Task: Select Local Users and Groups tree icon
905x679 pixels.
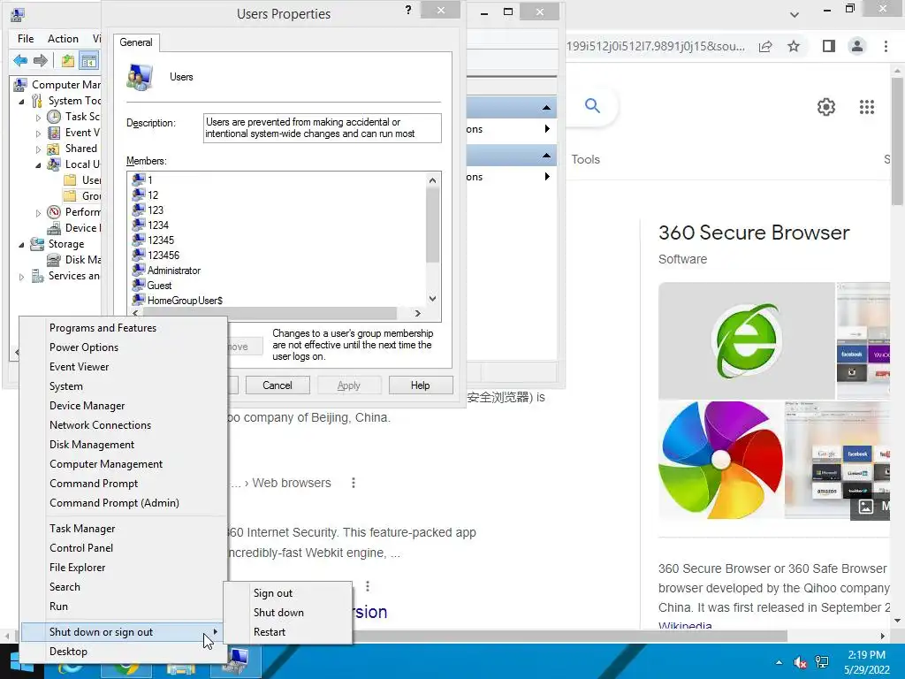Action: click(x=54, y=164)
